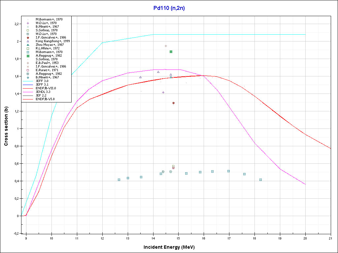Select the Cross section (b) axis title
Screen dimensions: 338x253
(x=6, y=126)
